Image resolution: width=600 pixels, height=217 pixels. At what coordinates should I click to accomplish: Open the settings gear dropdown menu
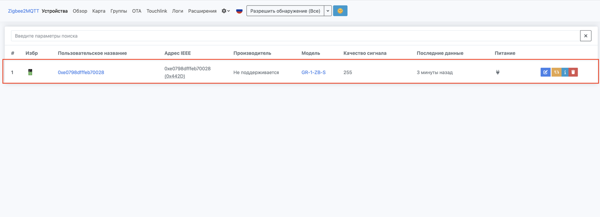click(x=226, y=11)
